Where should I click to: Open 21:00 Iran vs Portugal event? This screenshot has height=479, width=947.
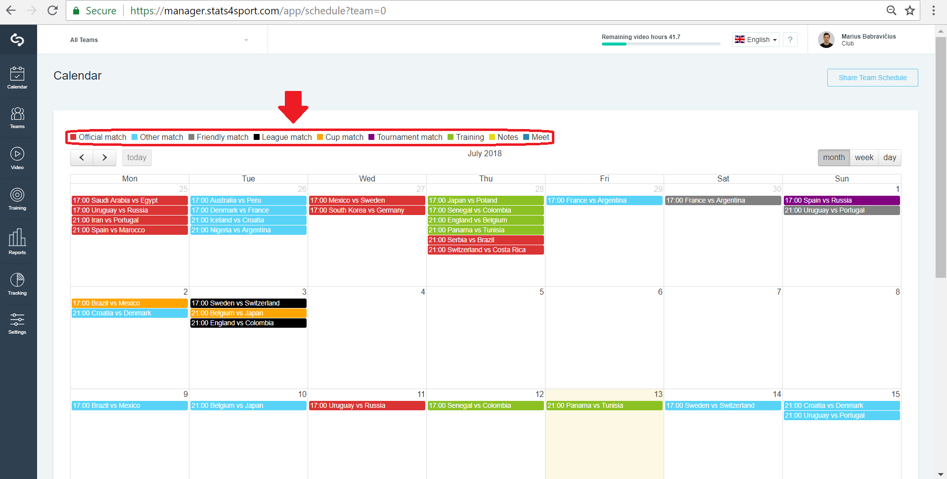[130, 220]
